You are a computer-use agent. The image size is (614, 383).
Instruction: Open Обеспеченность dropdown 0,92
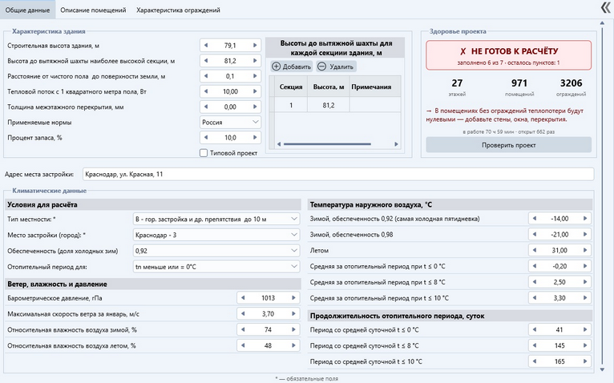(216, 251)
